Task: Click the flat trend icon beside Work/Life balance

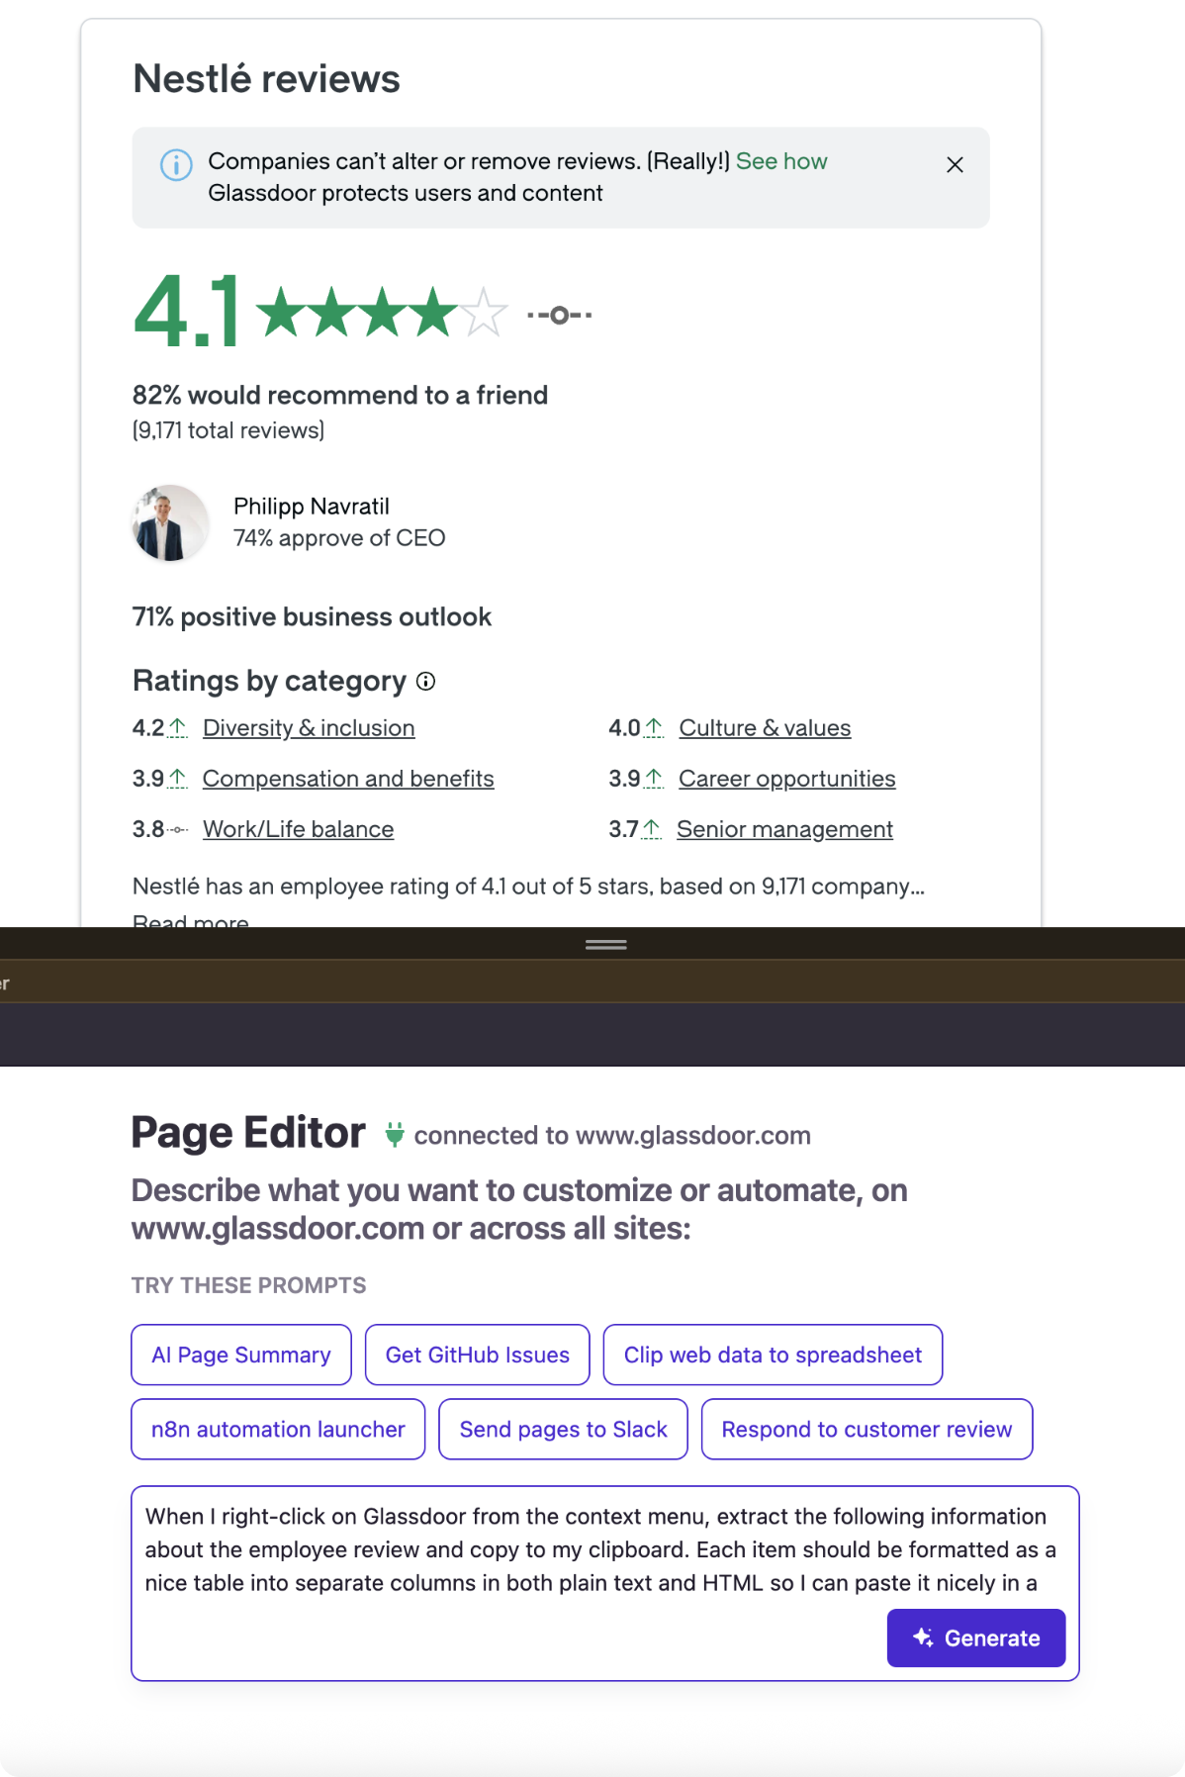Action: click(x=178, y=829)
